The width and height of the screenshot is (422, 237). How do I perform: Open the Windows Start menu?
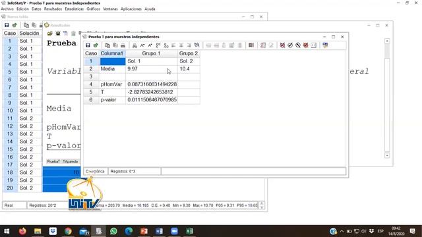tap(7, 231)
